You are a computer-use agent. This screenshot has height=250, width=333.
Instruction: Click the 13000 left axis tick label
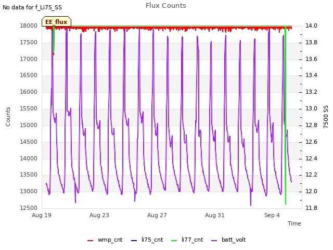29,191
